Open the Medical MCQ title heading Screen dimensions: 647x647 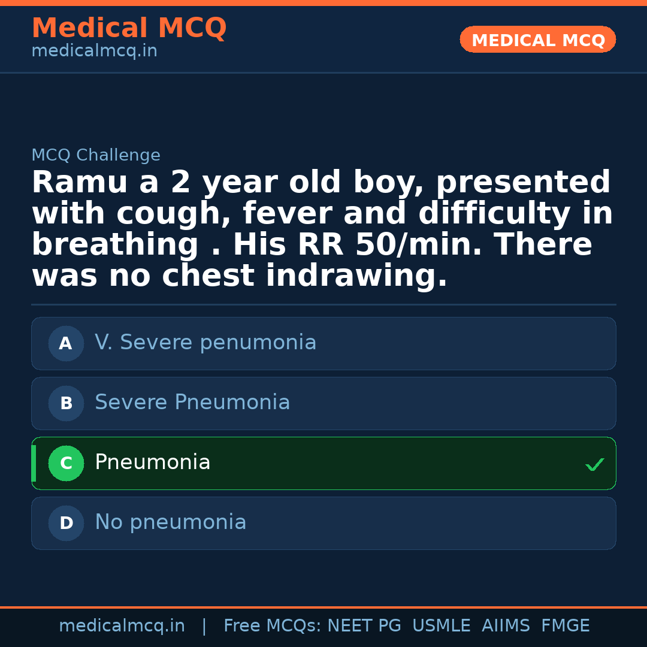pyautogui.click(x=129, y=28)
